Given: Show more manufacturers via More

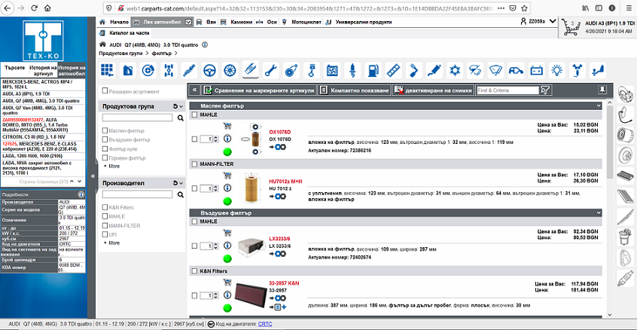Looking at the screenshot, I should [x=114, y=243].
